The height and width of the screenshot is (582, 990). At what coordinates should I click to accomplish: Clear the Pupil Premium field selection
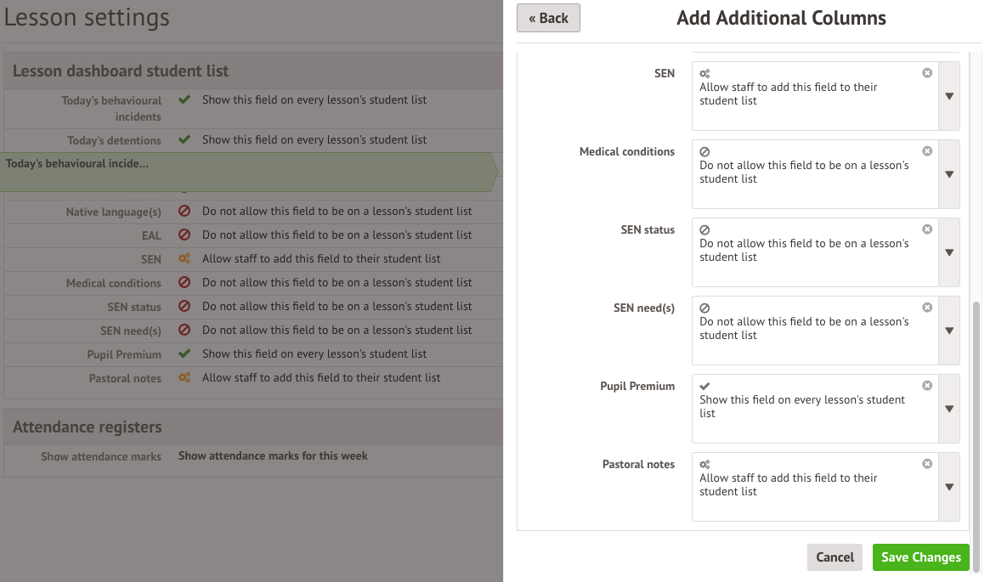coord(927,387)
